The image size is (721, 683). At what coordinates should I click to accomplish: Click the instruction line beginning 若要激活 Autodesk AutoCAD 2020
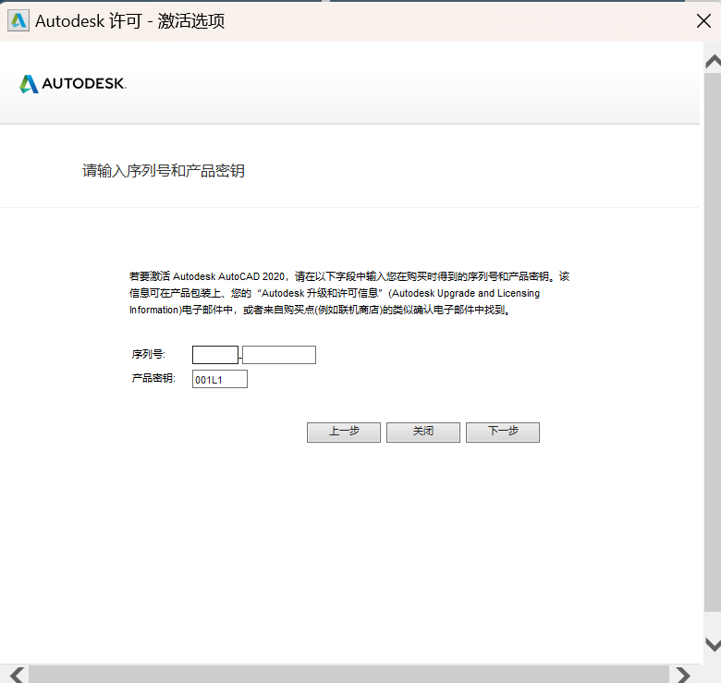tap(349, 276)
